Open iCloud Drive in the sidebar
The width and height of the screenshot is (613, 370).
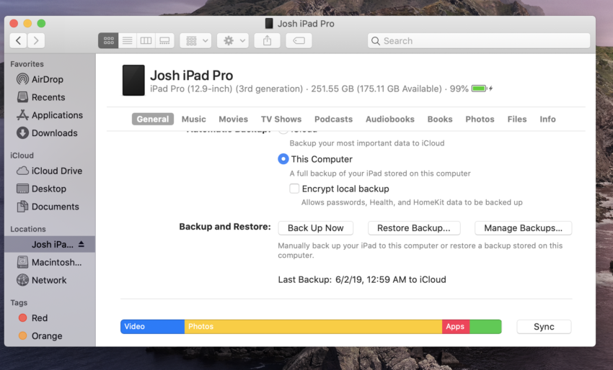[49, 171]
